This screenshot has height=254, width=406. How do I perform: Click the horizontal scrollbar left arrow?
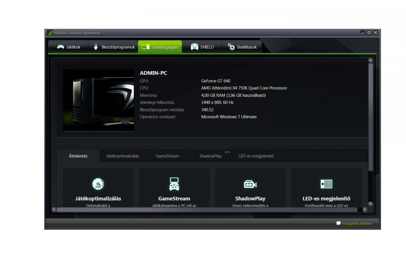point(54,210)
